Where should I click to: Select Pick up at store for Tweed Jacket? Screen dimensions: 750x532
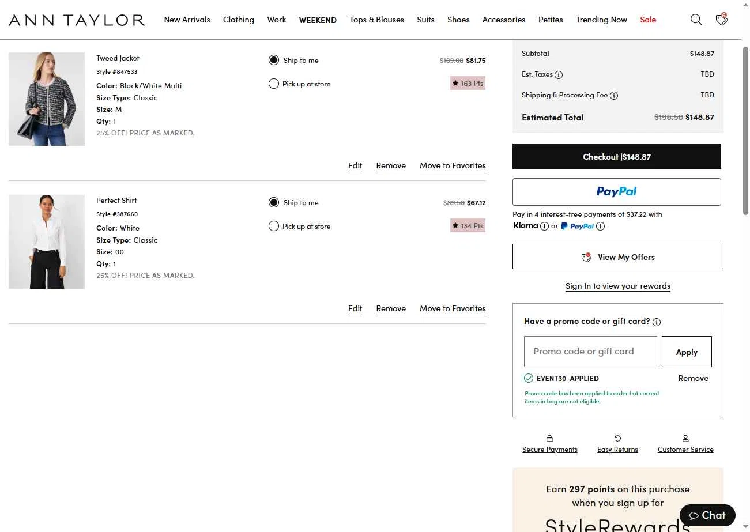(274, 84)
